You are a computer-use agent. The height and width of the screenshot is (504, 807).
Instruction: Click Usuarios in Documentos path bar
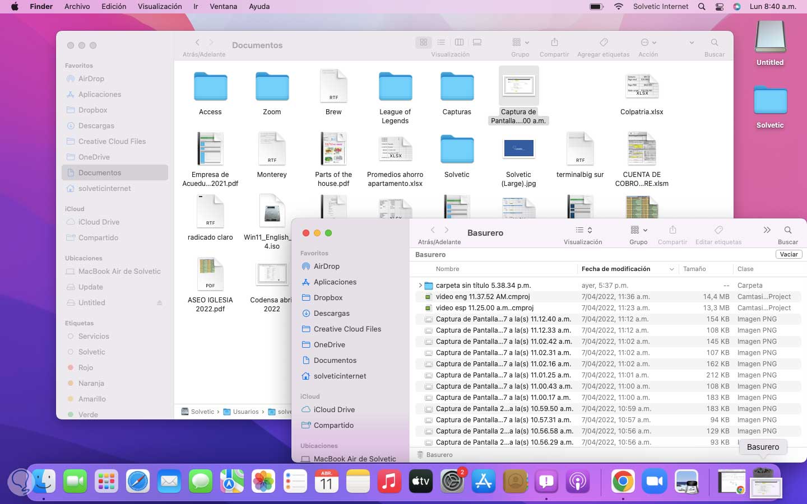[x=242, y=412]
